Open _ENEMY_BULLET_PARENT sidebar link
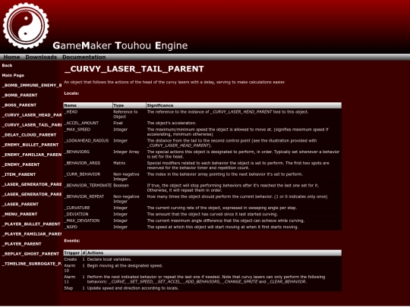 pyautogui.click(x=30, y=145)
